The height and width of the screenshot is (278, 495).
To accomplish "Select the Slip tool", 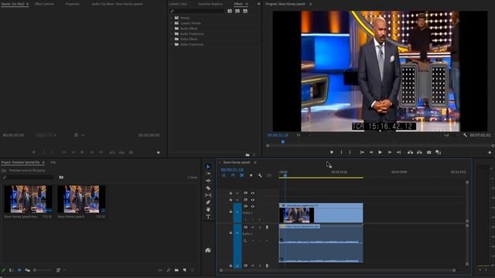I will 208,195.
